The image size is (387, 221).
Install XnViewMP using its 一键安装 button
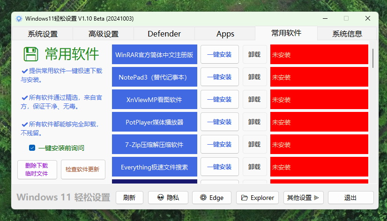pos(219,99)
